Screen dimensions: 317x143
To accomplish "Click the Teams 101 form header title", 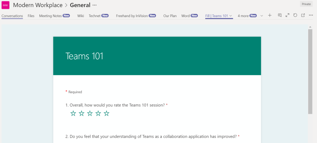I will point(84,56).
